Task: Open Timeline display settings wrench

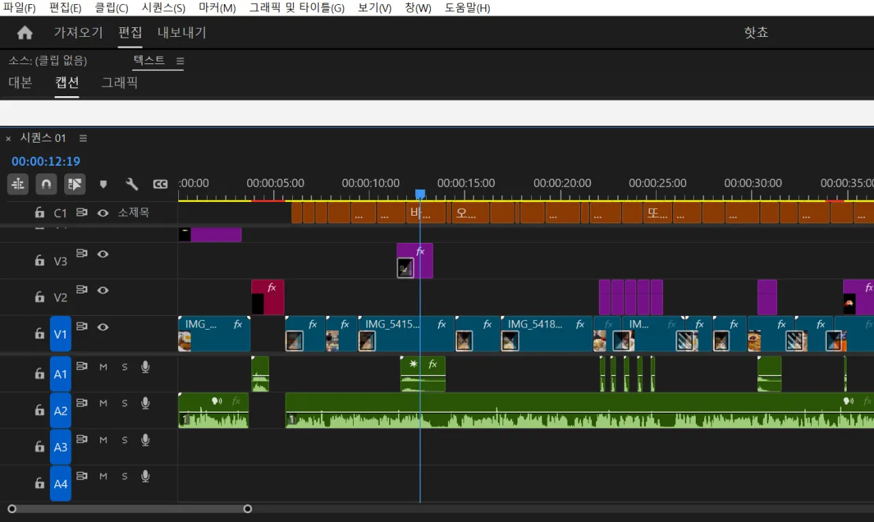Action: point(132,184)
